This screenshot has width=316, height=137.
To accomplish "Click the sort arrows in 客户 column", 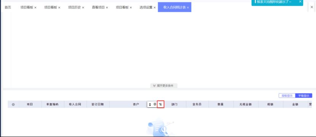I will pos(150,104).
